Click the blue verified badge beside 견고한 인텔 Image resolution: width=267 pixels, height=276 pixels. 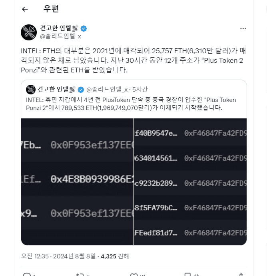tap(84, 28)
